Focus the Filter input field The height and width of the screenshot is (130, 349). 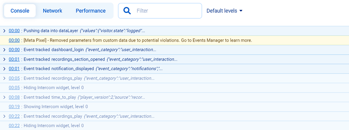(160, 11)
